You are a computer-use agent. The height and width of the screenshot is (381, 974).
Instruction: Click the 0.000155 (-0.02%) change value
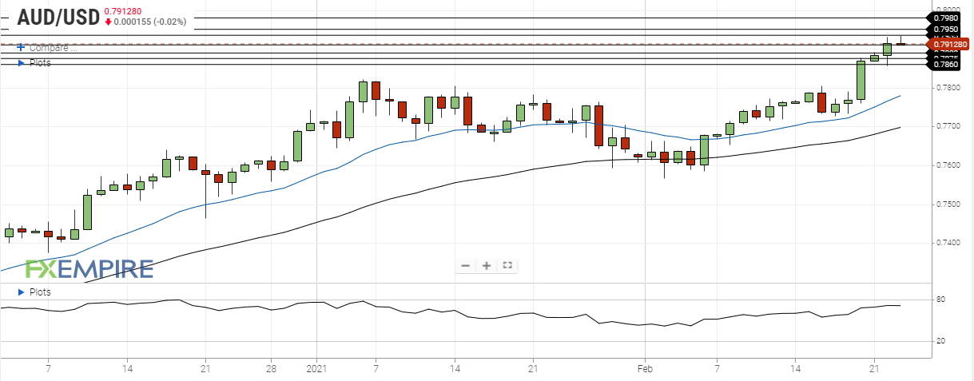[149, 22]
